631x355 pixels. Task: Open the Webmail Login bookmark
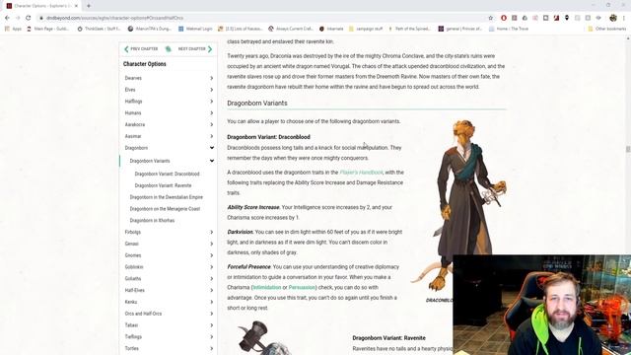point(195,29)
